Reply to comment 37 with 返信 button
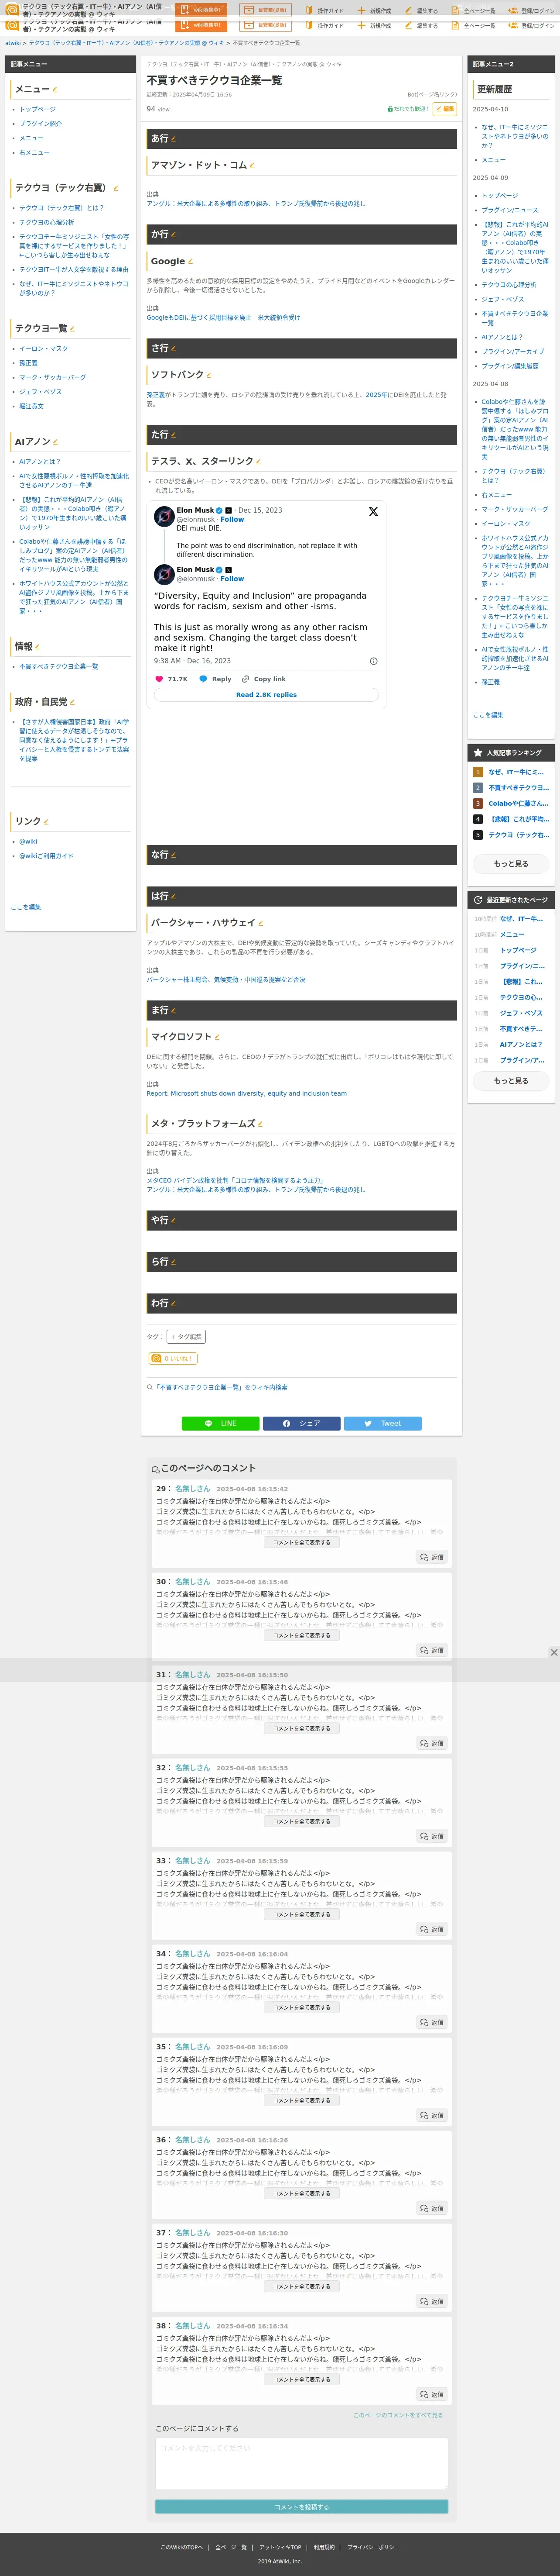 click(432, 2301)
